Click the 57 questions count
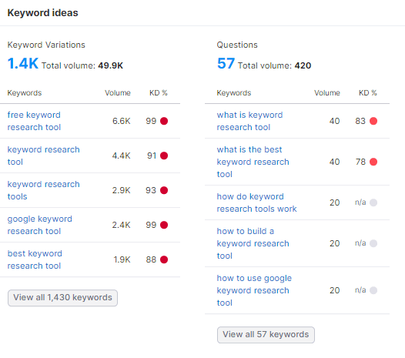405x358 pixels. point(226,63)
